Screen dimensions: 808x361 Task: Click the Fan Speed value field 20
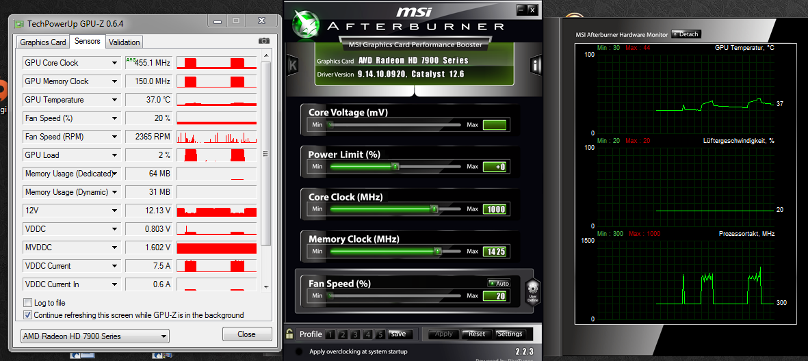[x=494, y=296]
